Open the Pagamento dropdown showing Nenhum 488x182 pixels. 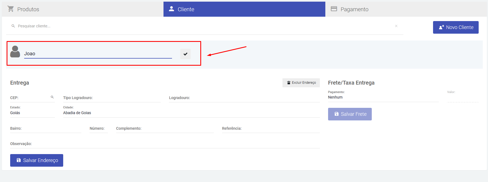383,97
